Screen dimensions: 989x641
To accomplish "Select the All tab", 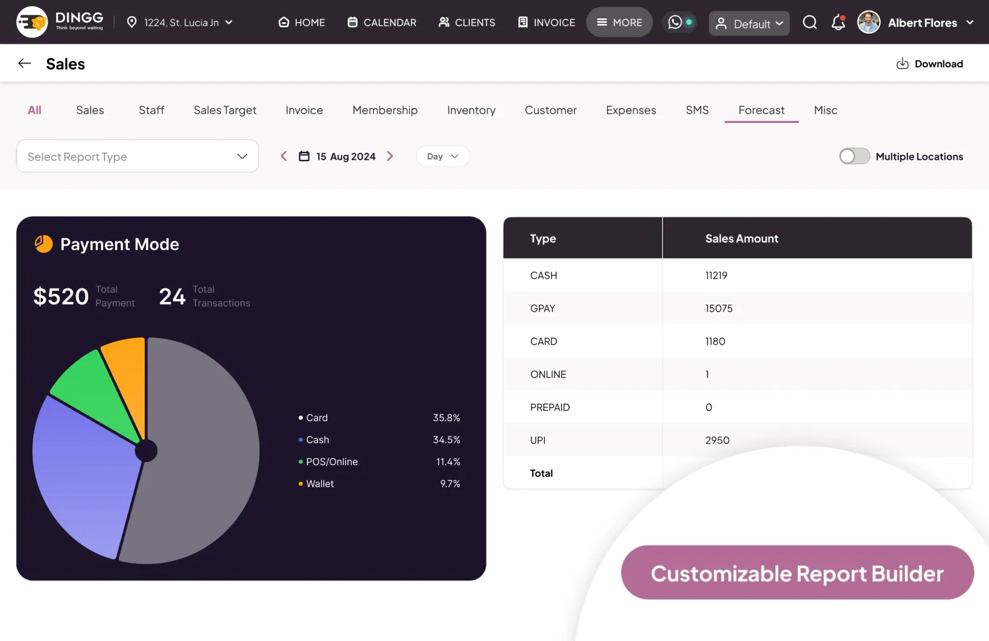I will (x=35, y=110).
